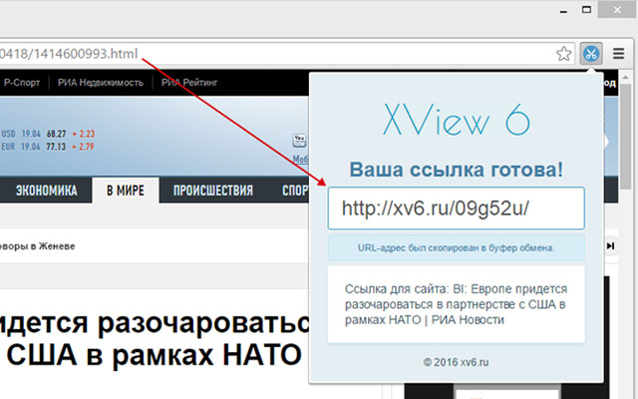The width and height of the screenshot is (638, 399).
Task: Click the 'URL-адрес был скопирован' notice
Action: (457, 248)
